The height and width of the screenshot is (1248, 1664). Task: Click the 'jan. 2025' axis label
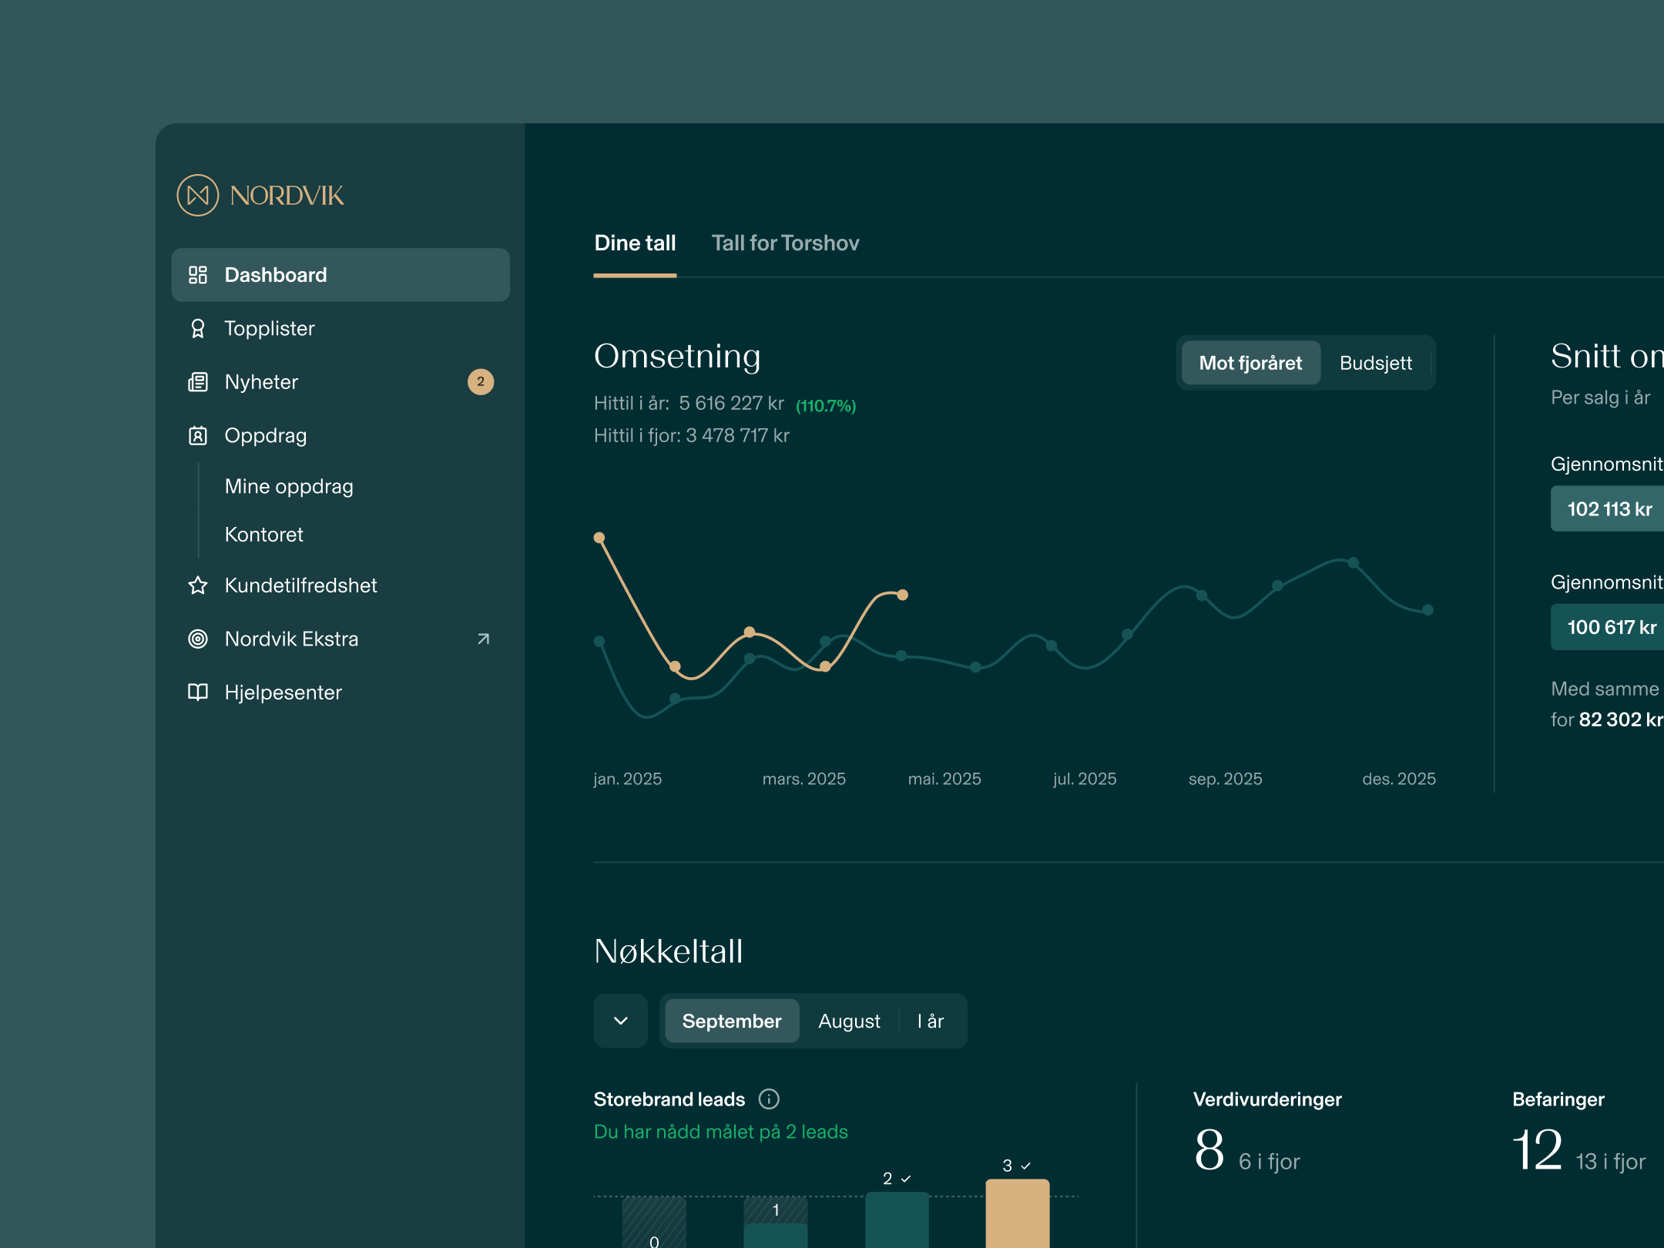(628, 779)
